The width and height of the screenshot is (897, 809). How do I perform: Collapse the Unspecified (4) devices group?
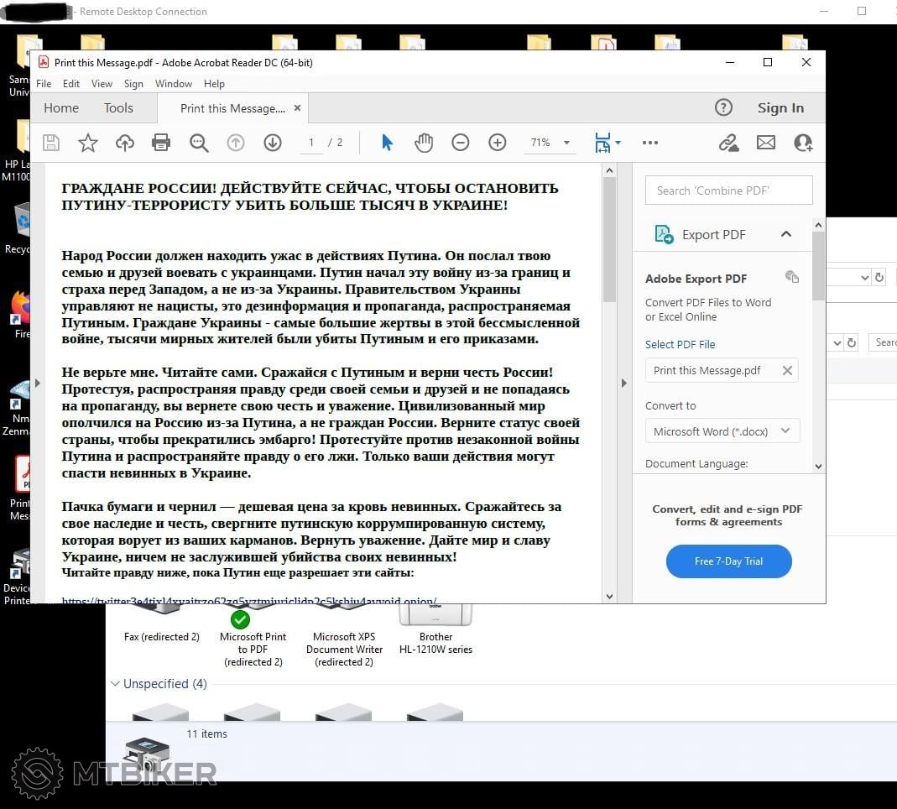115,684
